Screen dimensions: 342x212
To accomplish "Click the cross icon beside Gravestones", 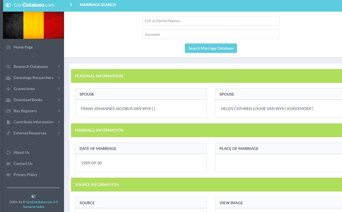I will 8,89.
